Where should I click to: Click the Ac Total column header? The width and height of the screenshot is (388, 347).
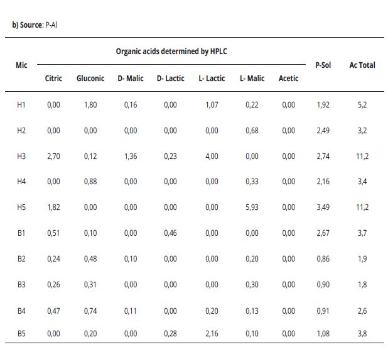click(362, 65)
